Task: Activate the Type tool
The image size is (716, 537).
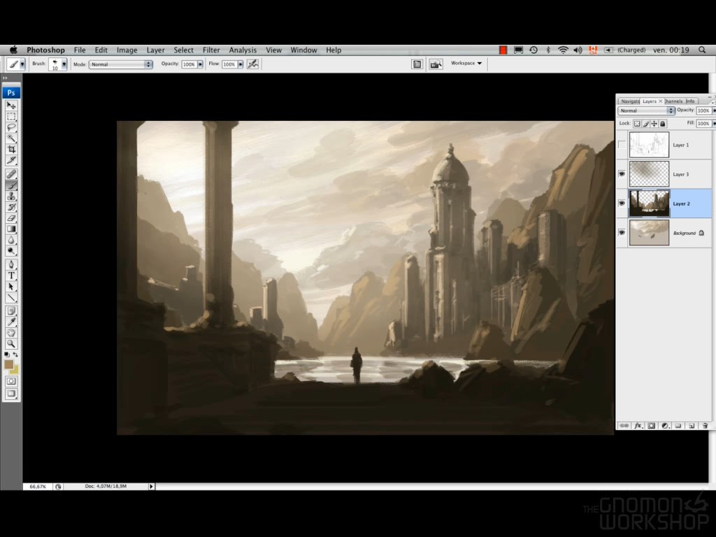Action: (11, 275)
